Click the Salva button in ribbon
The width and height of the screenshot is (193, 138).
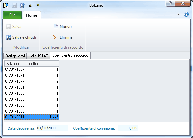tap(14, 27)
